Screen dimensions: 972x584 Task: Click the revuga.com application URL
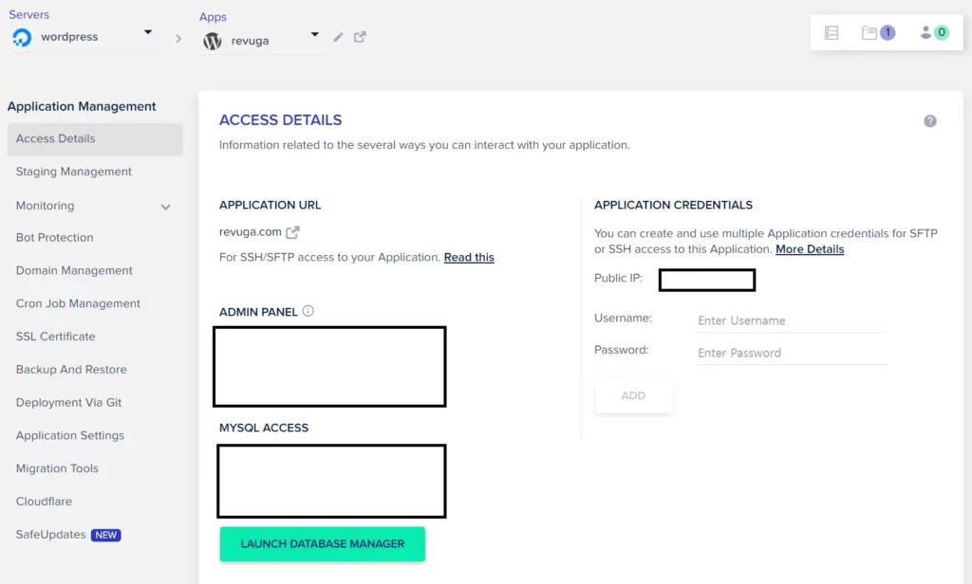(250, 231)
